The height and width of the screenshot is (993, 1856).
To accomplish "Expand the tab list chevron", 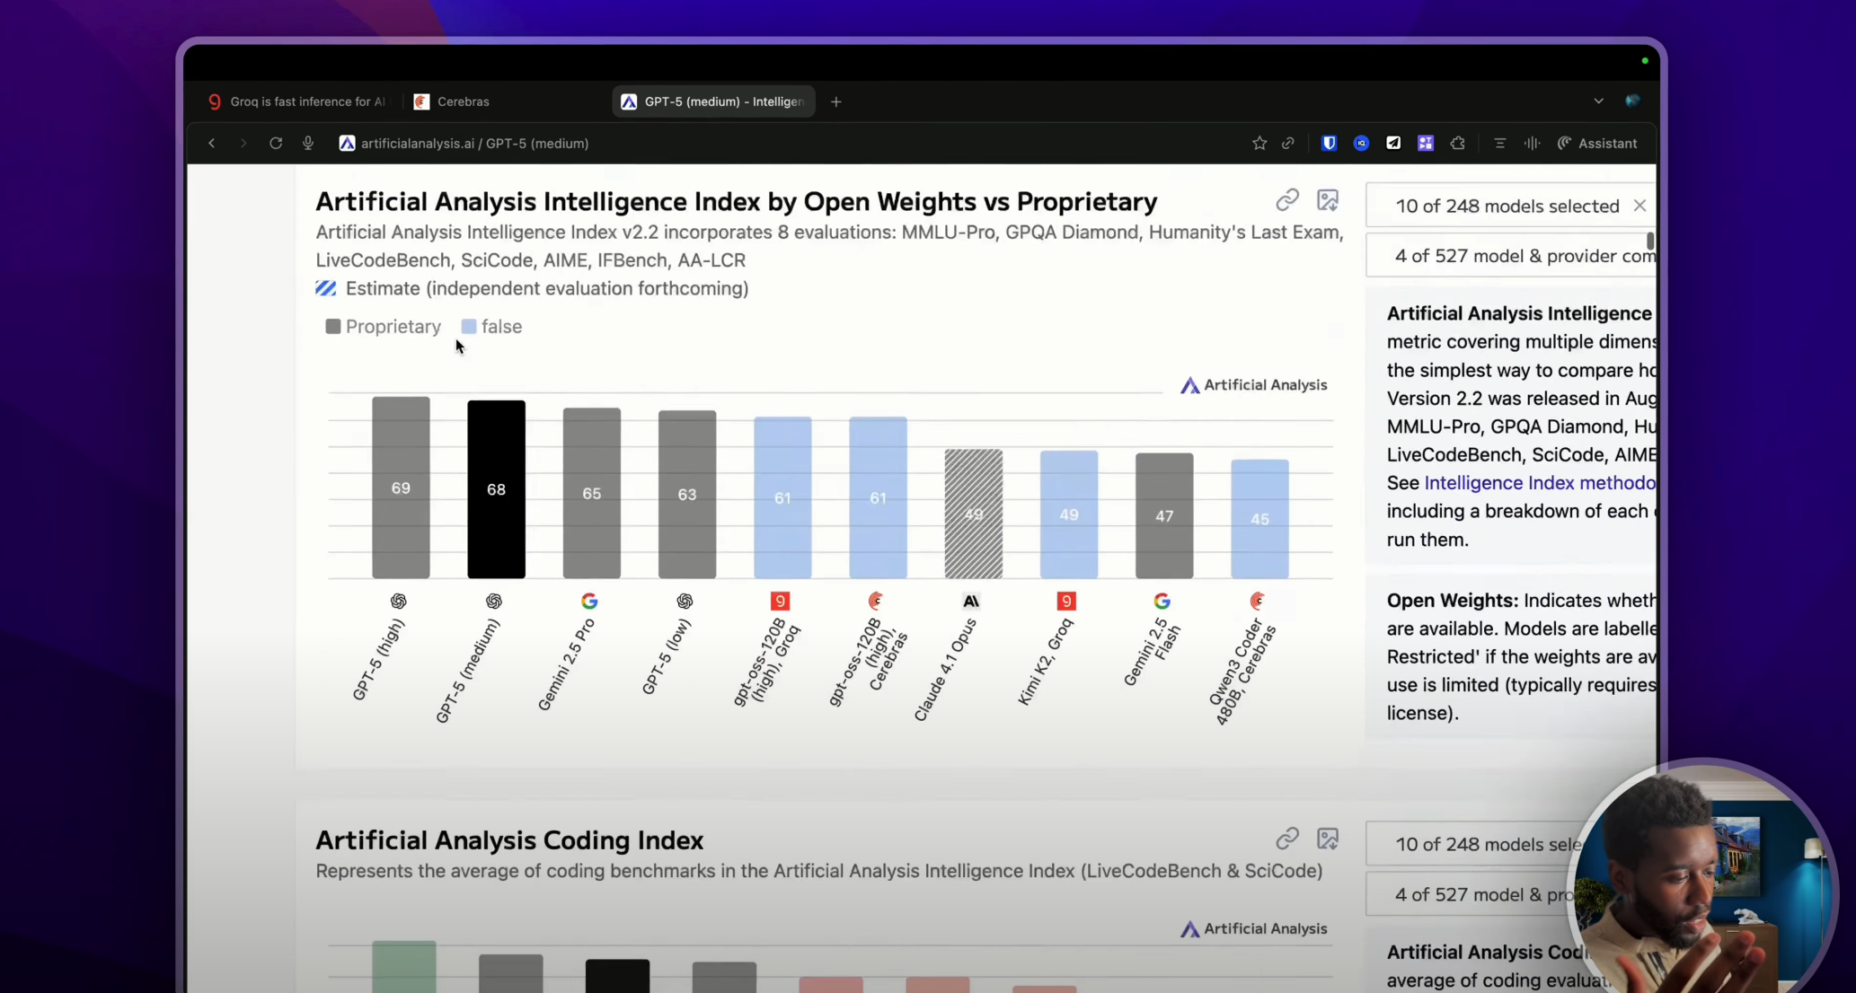I will point(1599,101).
